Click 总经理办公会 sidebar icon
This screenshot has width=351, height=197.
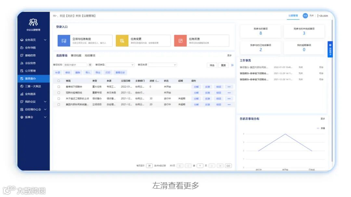pyautogui.click(x=22, y=110)
